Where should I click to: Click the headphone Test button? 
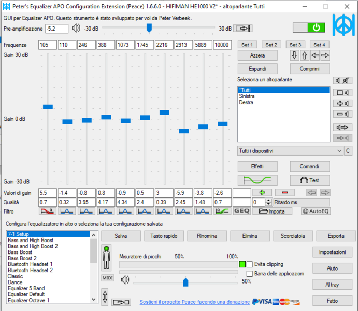coord(309,180)
